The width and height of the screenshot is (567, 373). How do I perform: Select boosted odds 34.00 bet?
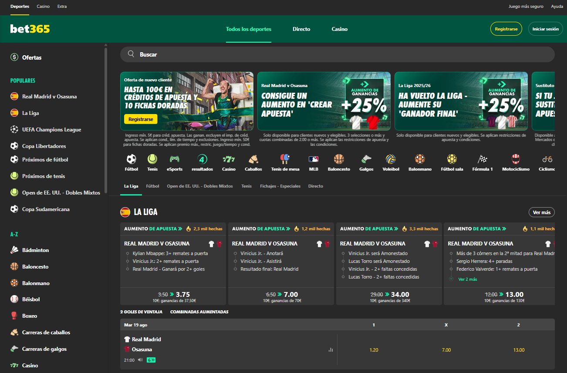(x=389, y=296)
